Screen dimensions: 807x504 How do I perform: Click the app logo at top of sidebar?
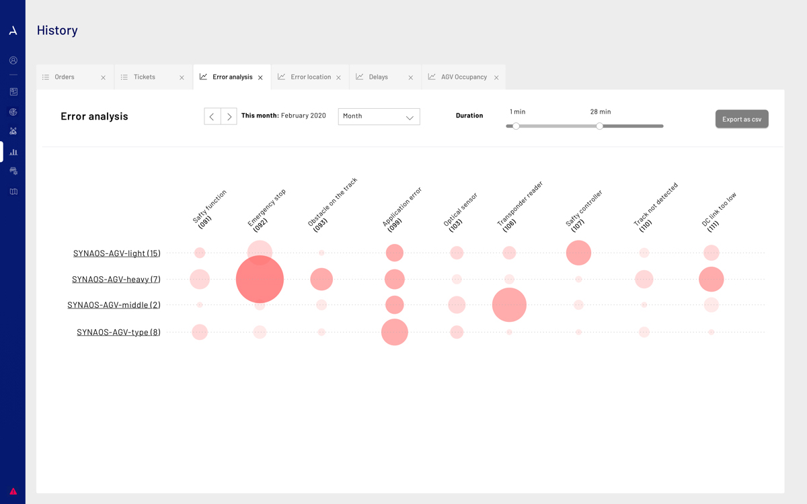[13, 31]
